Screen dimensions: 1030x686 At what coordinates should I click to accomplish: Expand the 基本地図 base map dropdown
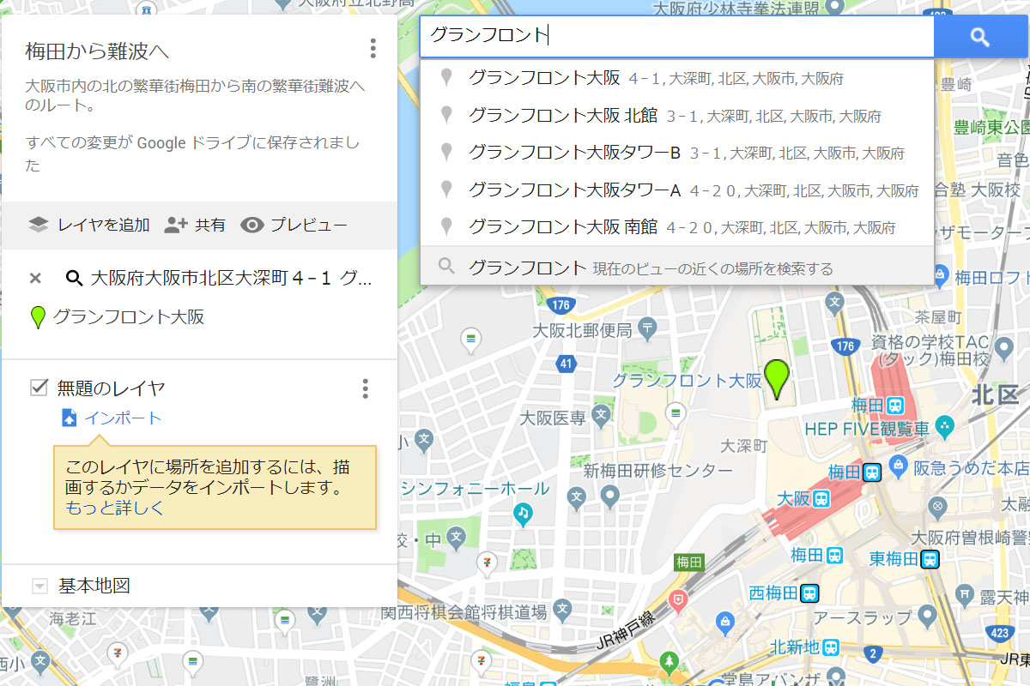point(39,587)
